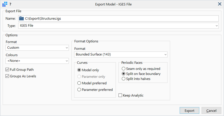Viewport: 224px width, 116px height.
Task: Pick Split into halves option
Action: (123, 79)
